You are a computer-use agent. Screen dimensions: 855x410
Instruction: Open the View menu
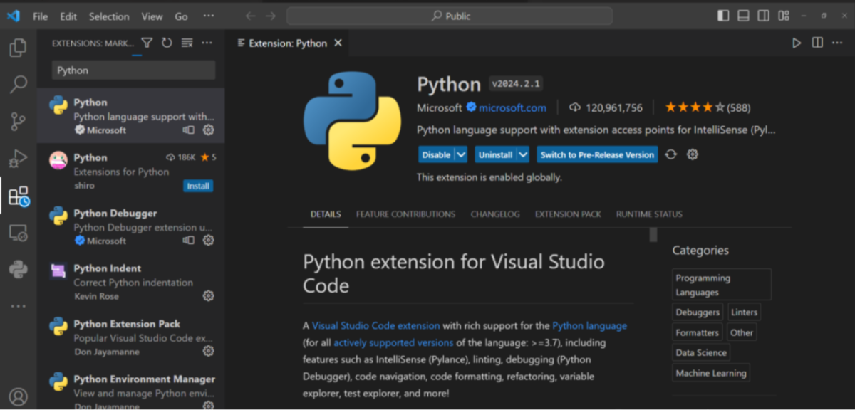(152, 16)
